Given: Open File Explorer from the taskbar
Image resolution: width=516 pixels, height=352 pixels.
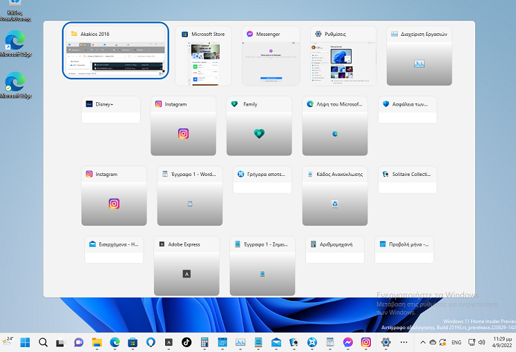Looking at the screenshot, I should 97,342.
